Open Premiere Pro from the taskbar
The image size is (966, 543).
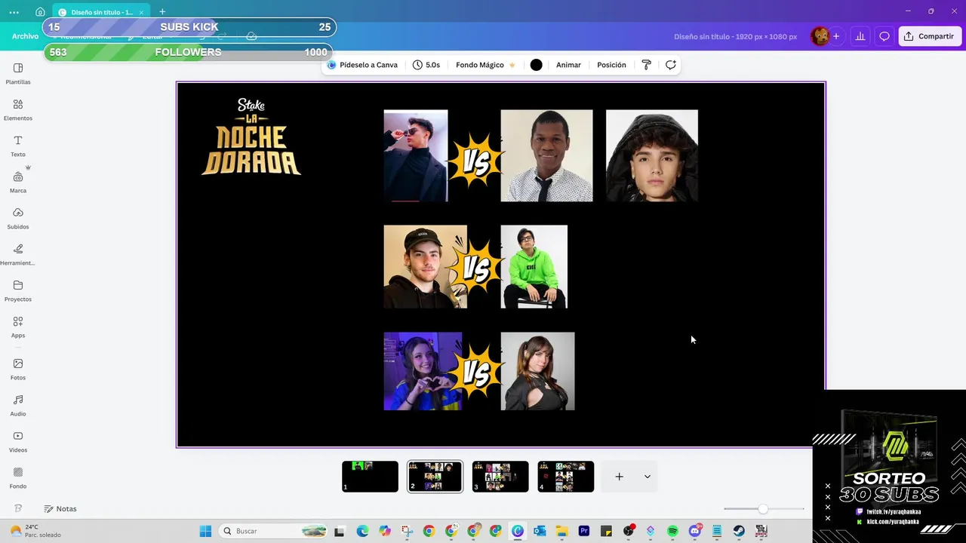coord(583,531)
